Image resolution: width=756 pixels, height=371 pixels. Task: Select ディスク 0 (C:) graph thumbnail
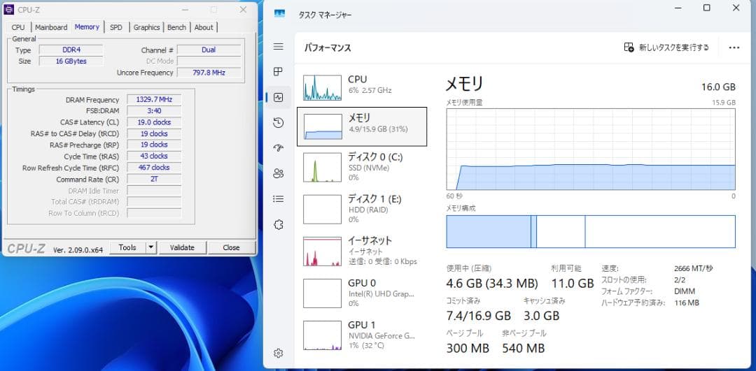tap(322, 168)
